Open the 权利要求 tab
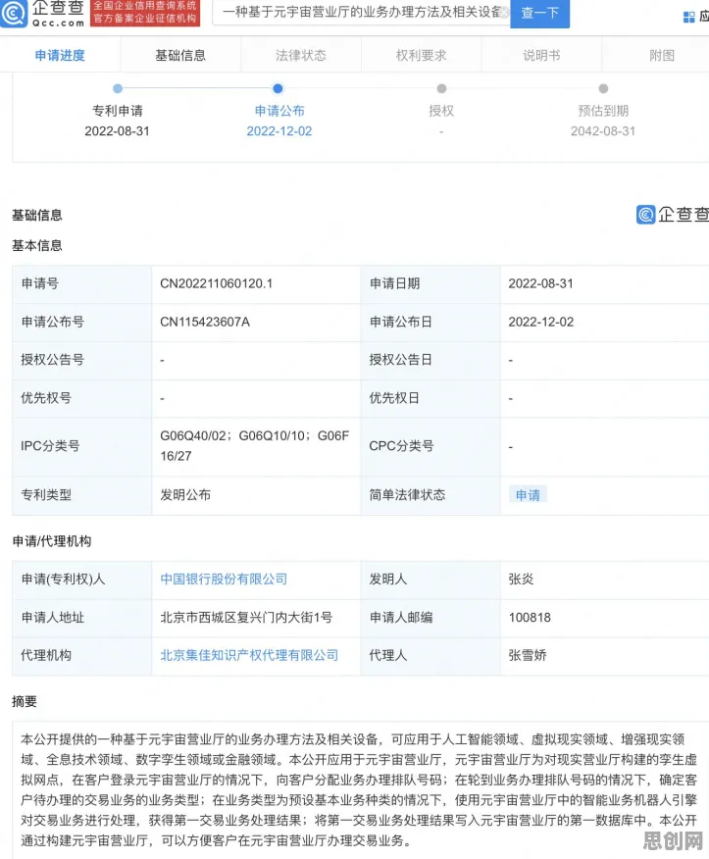 click(422, 55)
